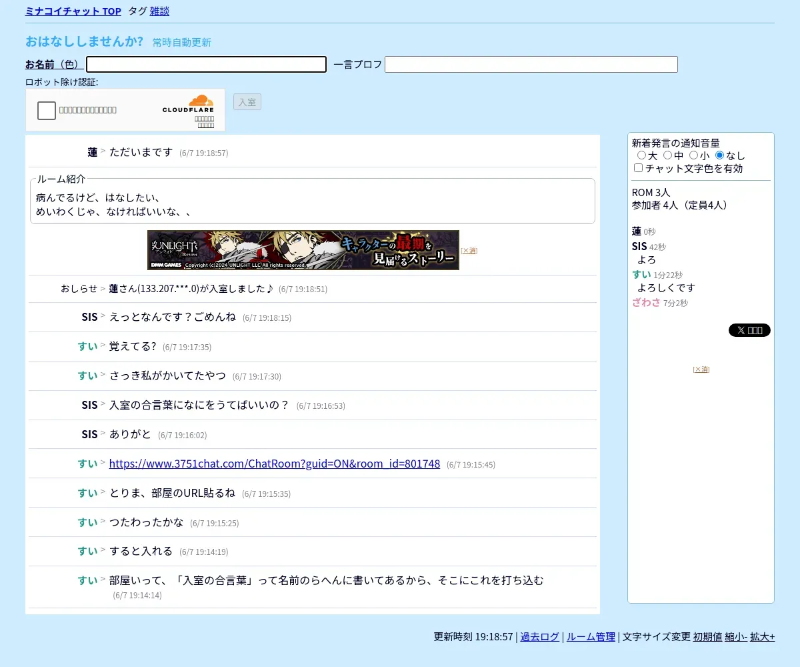Dismiss sidebar ad with ×消 link
The image size is (800, 667).
tap(701, 370)
